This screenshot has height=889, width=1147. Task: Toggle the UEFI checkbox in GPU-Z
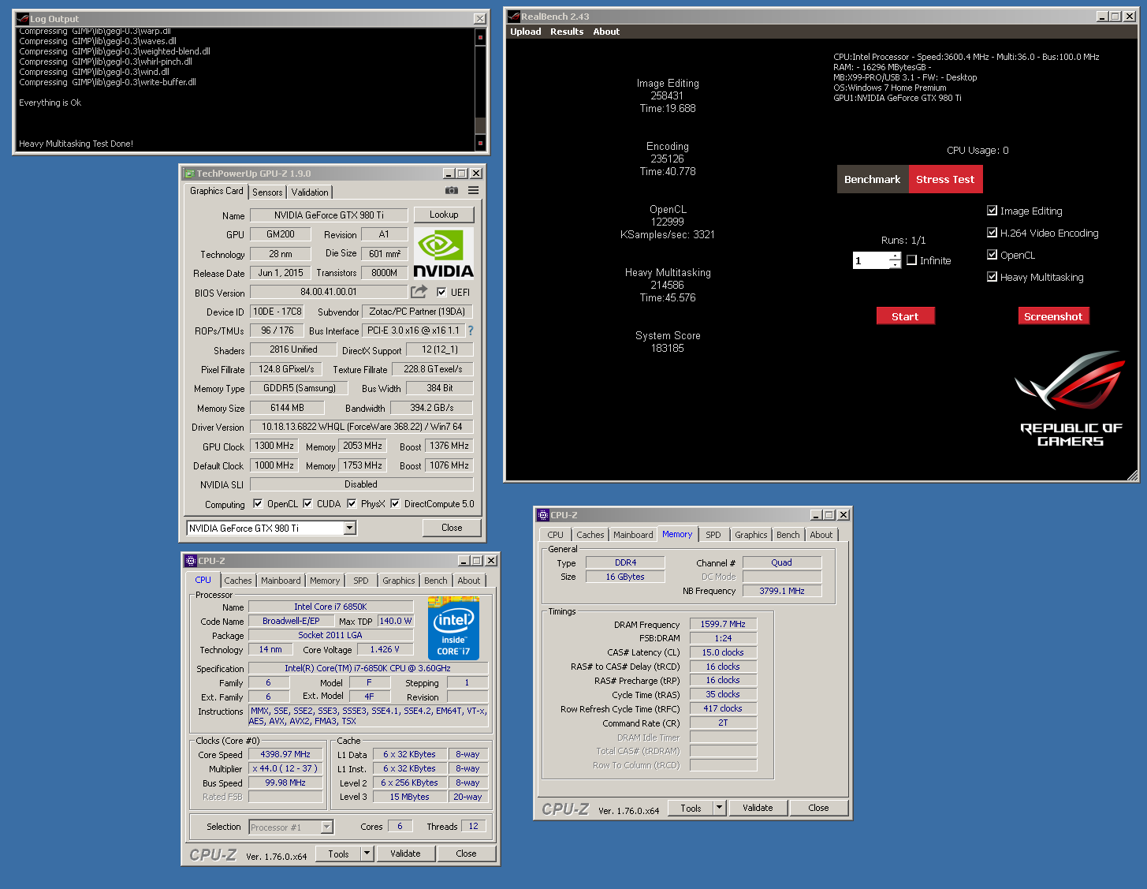click(441, 292)
